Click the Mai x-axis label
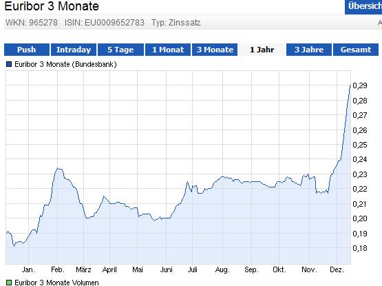 pyautogui.click(x=138, y=269)
